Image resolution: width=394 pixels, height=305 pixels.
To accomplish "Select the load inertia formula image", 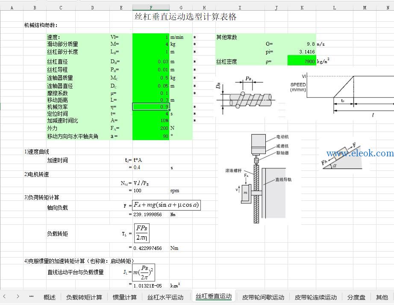I will (x=144, y=273).
